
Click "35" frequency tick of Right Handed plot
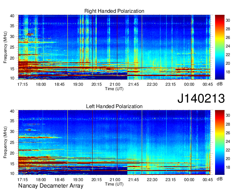12,26
